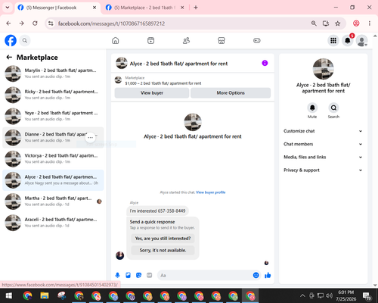Screen dimensions: 378x303
Task: Reload the page
Action: (x=35, y=23)
